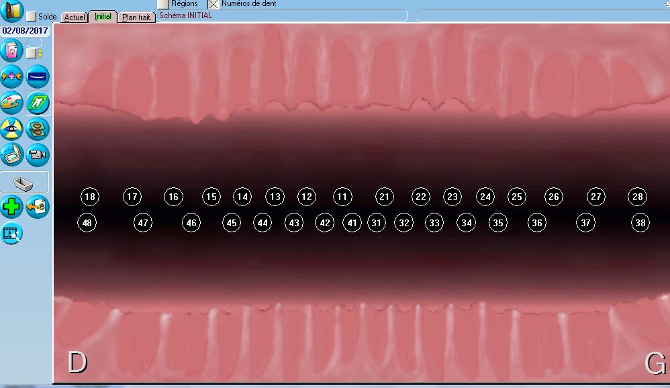This screenshot has width=670, height=388.
Task: Click the exit door icon
Action: pyautogui.click(x=13, y=11)
